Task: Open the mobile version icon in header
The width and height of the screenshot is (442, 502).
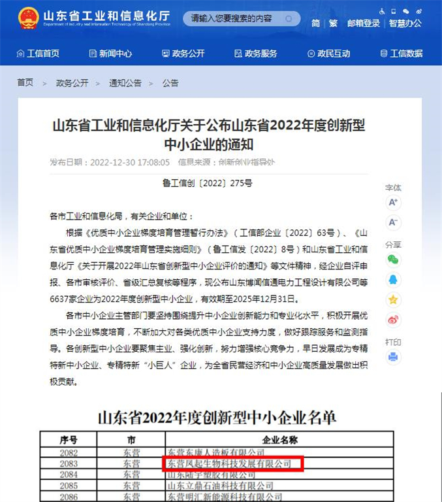Action: click(394, 12)
